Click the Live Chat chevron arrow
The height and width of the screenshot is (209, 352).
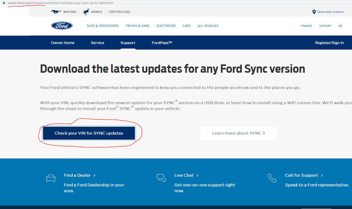pyautogui.click(x=197, y=175)
